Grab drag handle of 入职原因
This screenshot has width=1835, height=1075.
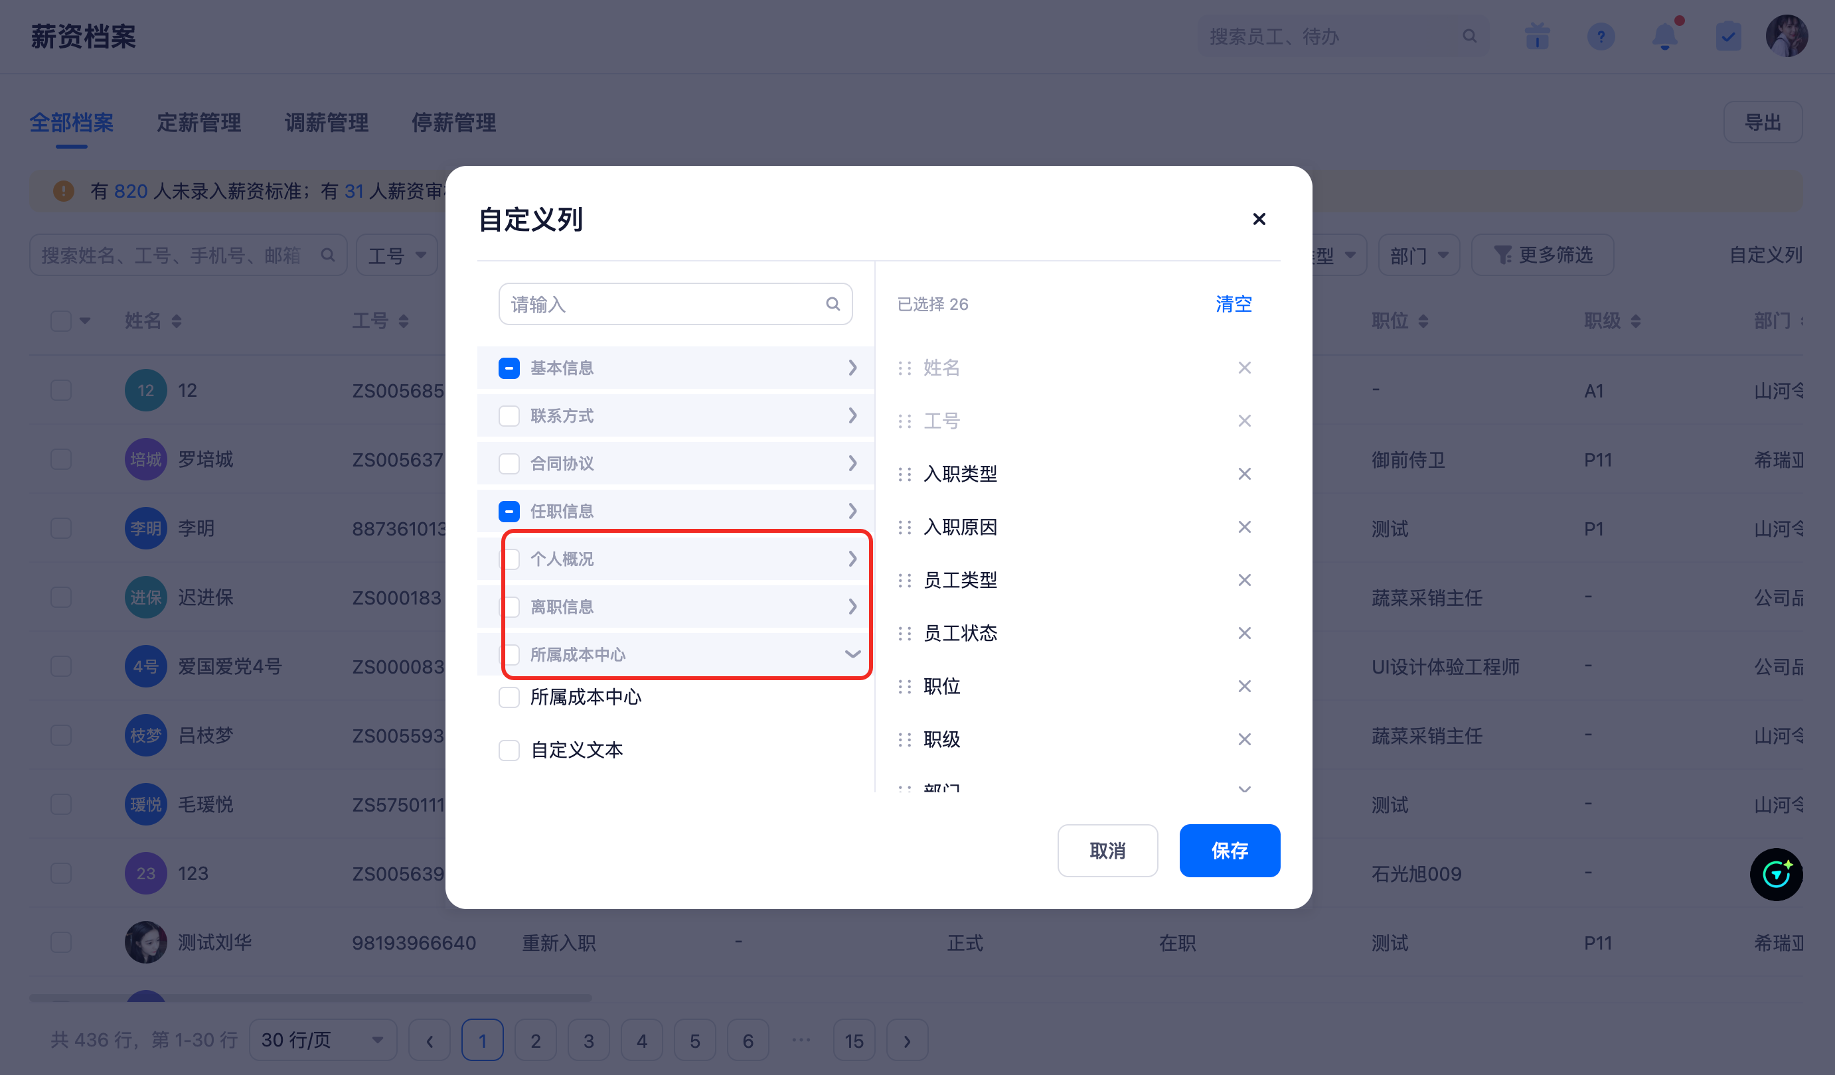[x=904, y=528]
